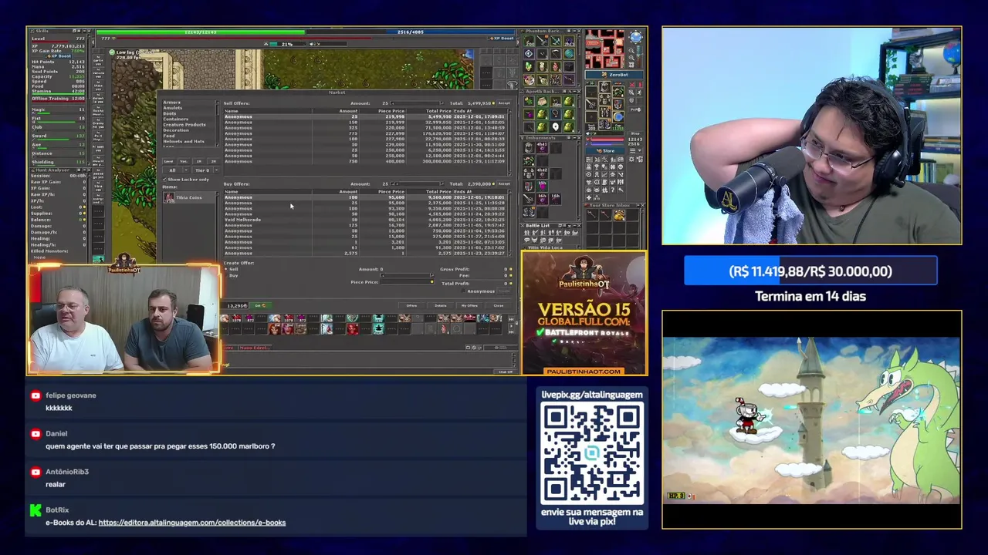
Task: Adjust the Sell Offers amount slider
Action: [417, 103]
